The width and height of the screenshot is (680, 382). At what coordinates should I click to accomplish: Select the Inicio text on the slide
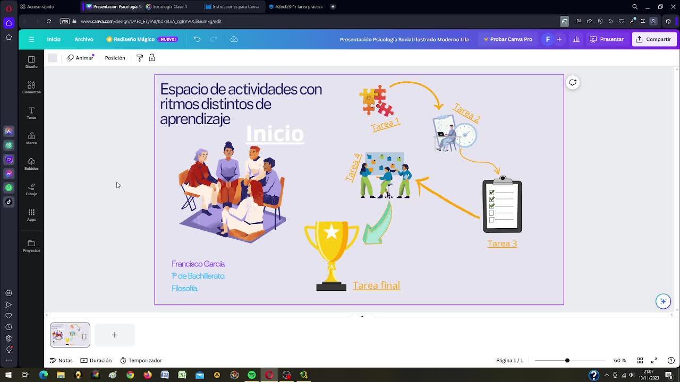click(275, 134)
